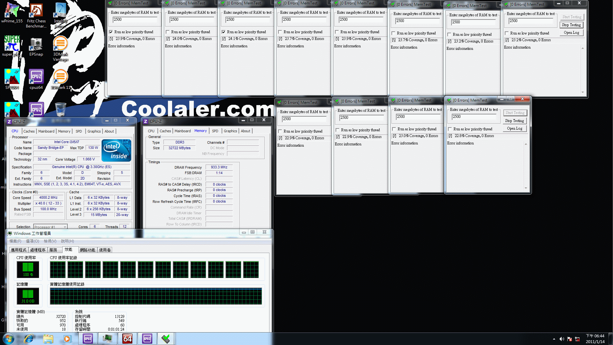Click RAM megabytes field in 24.0% MemTest
This screenshot has width=613, height=345.
[192, 20]
